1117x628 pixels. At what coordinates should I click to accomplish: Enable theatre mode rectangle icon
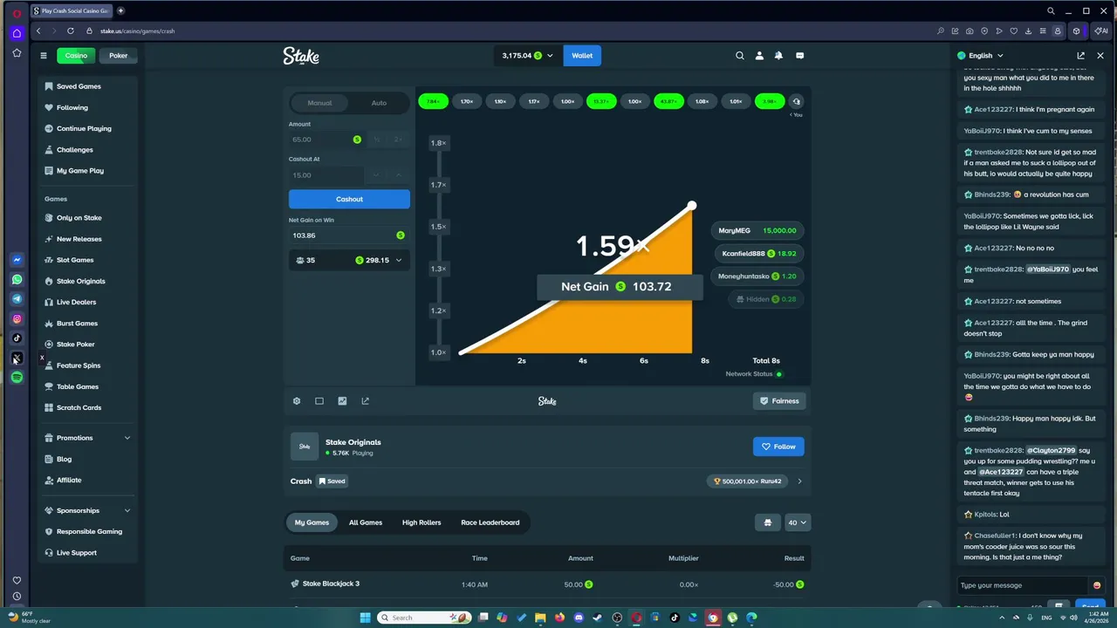tap(319, 401)
